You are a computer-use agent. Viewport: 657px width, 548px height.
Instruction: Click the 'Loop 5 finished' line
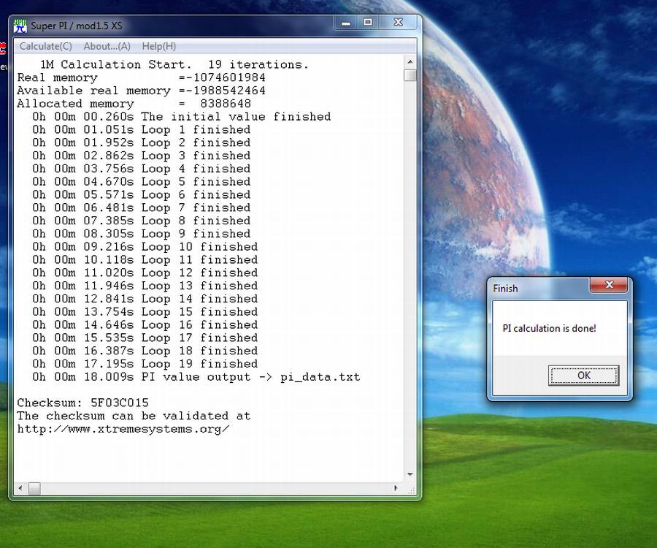click(142, 181)
